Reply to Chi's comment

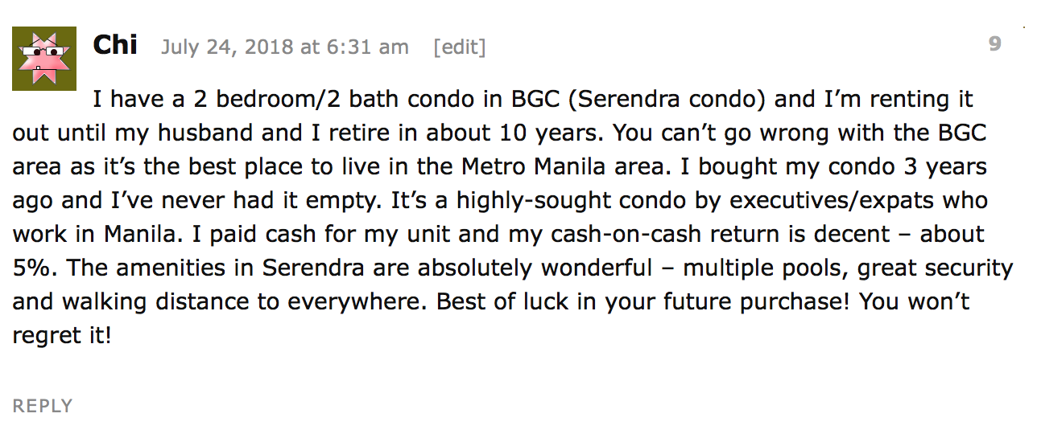pos(43,406)
